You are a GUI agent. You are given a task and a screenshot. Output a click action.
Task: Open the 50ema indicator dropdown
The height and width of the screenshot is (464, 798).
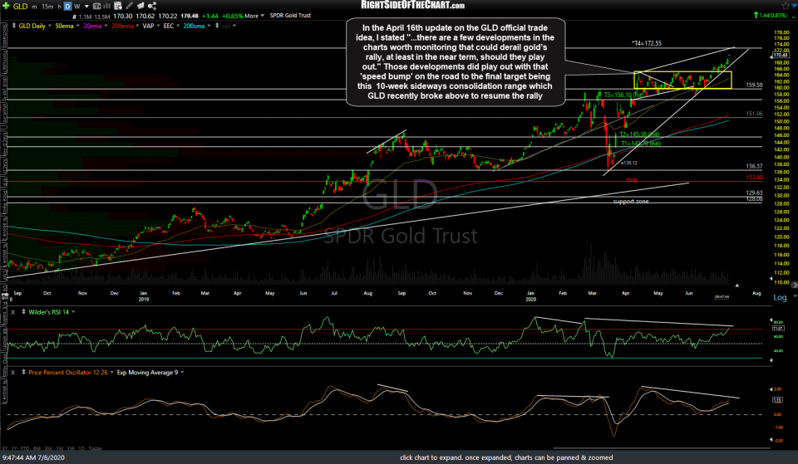(78, 26)
